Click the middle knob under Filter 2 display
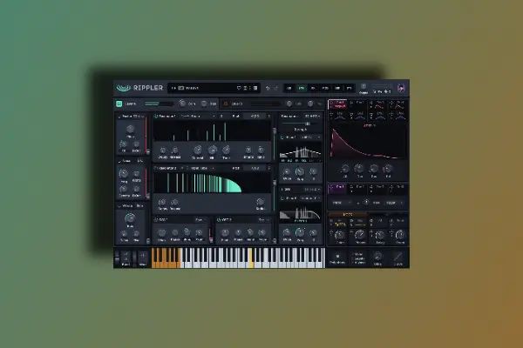 point(300,232)
